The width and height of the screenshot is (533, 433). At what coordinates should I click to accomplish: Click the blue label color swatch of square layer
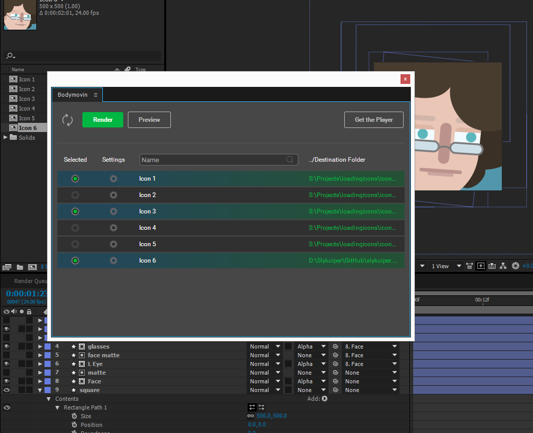click(x=48, y=390)
